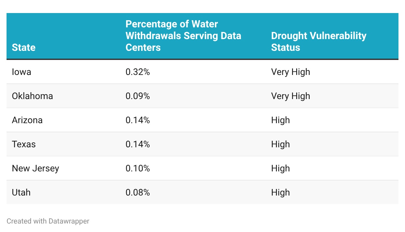
Task: Select Texas's 0.14% percentage cell
Action: 138,144
